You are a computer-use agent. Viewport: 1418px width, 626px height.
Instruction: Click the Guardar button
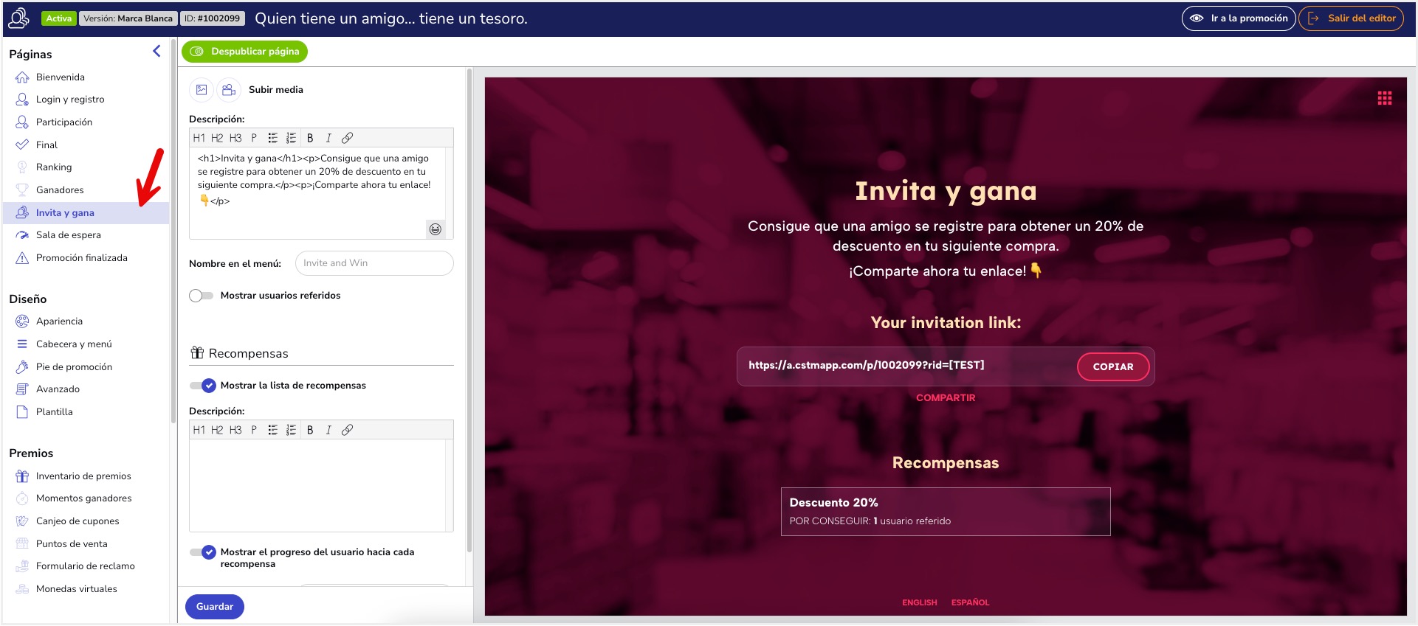tap(214, 607)
